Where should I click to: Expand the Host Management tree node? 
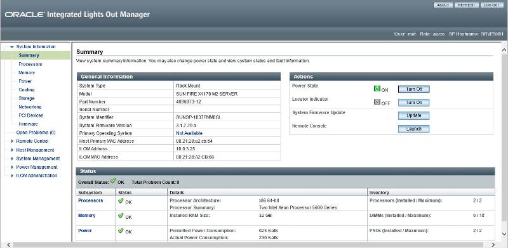click(12, 150)
